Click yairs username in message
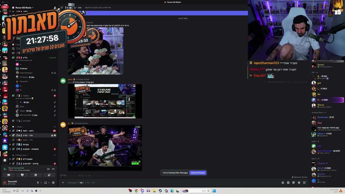The image size is (345, 194). pos(70,79)
